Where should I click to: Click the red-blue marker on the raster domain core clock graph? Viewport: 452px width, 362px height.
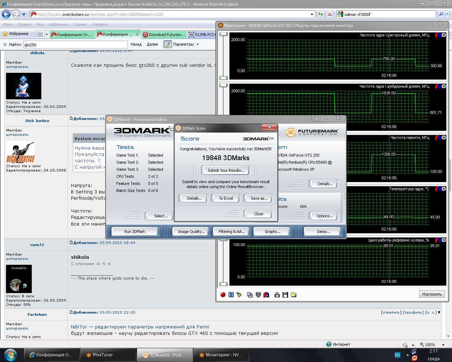[438, 35]
